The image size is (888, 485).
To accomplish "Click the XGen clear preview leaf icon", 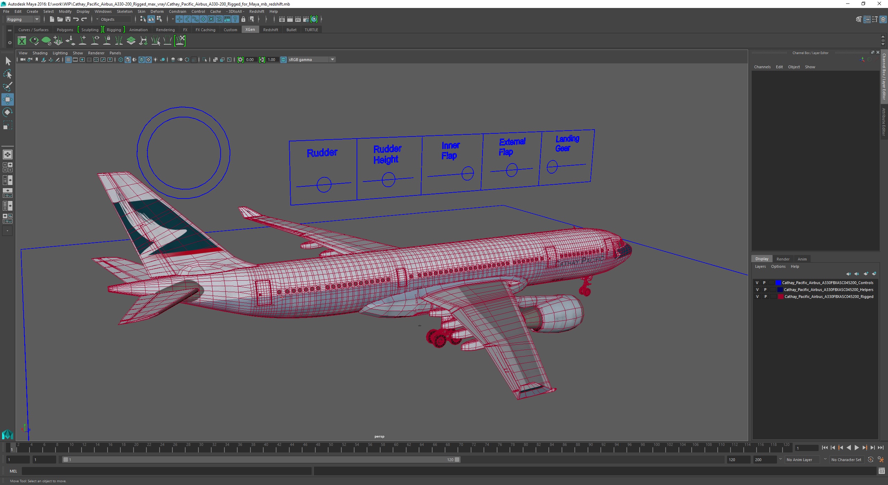I will click(46, 41).
